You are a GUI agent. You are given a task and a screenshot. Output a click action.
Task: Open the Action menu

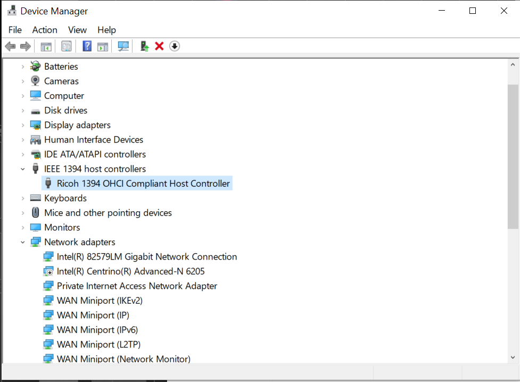(x=45, y=30)
